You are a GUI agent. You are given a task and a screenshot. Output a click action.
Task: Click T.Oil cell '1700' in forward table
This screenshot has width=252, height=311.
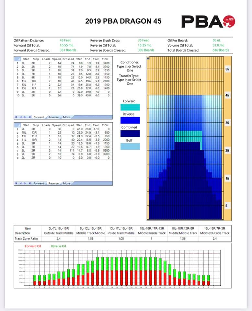106,85
